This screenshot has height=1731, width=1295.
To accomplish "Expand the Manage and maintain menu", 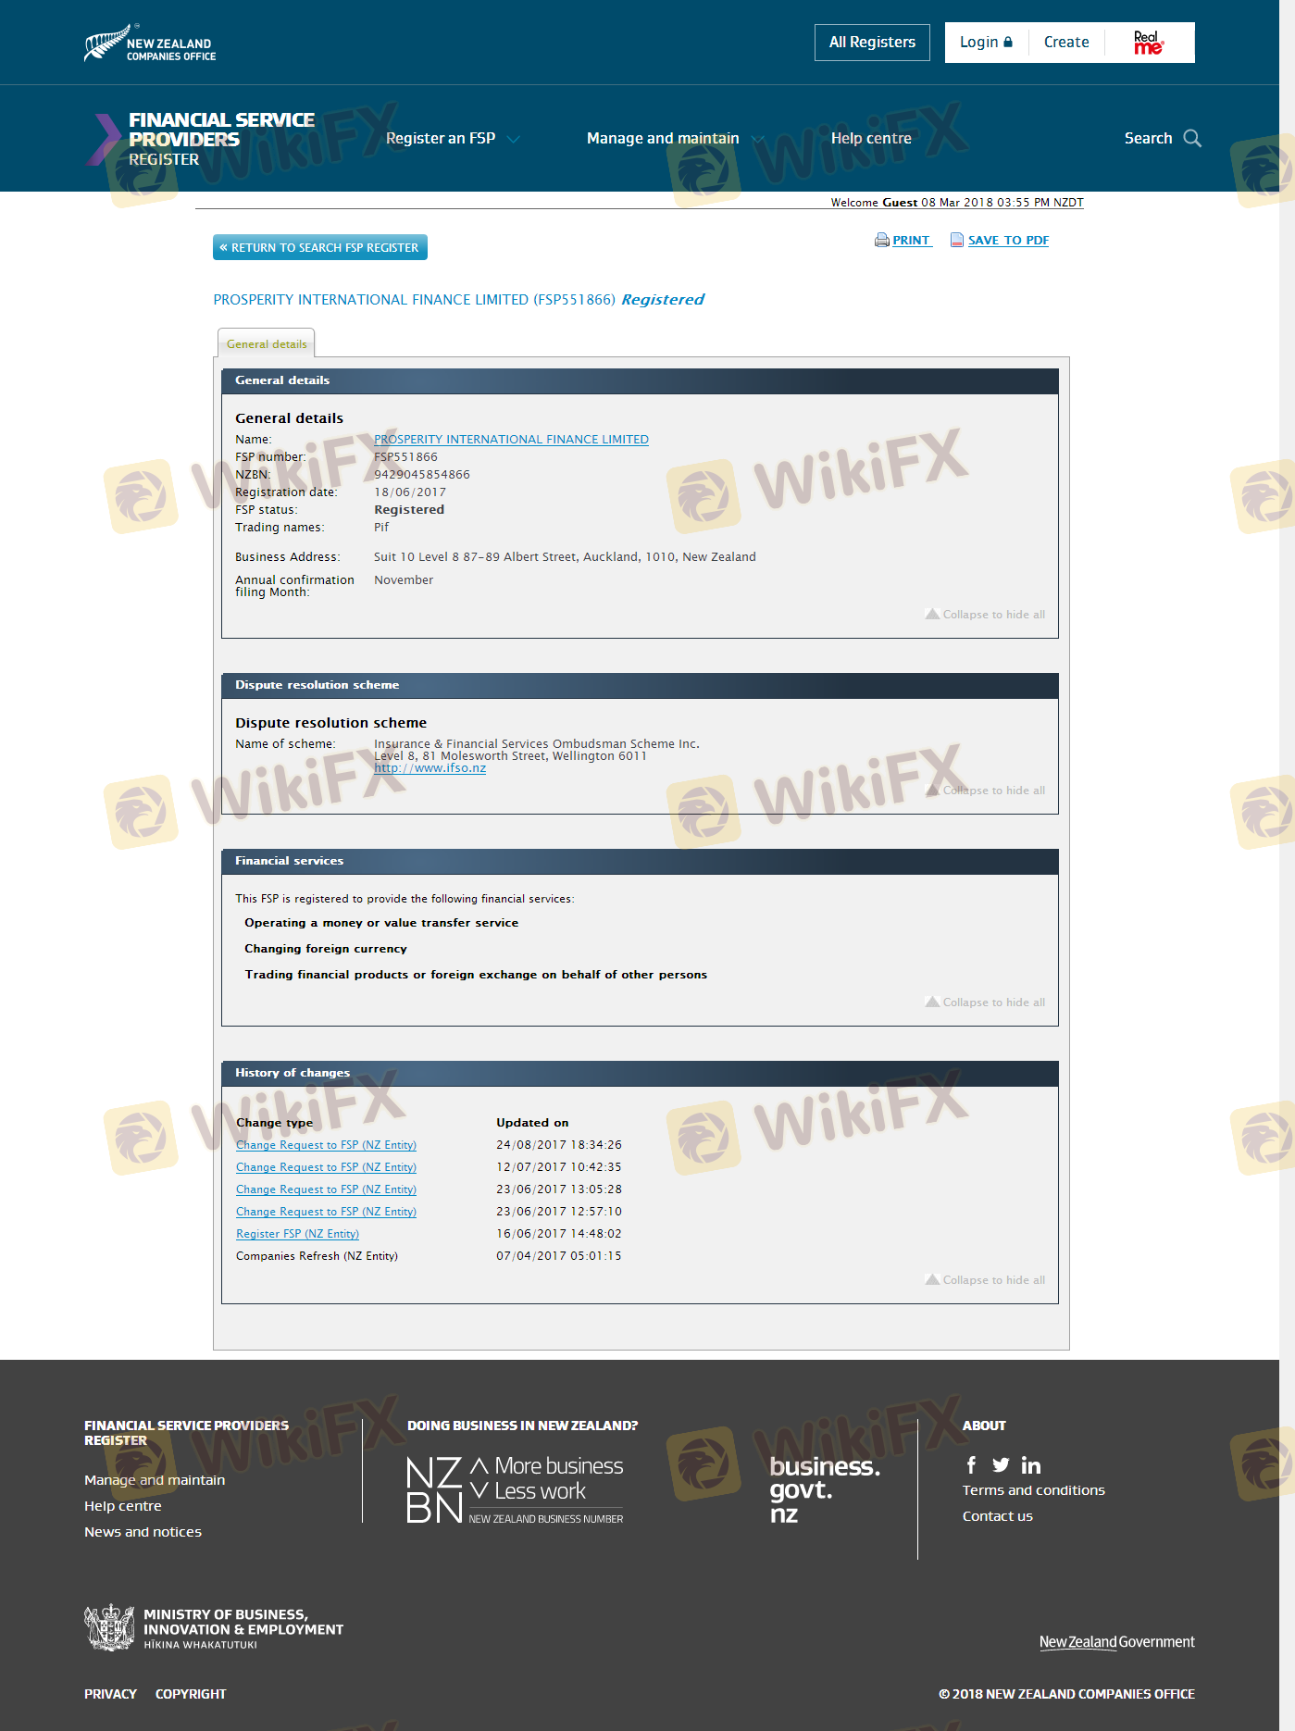I will (674, 139).
